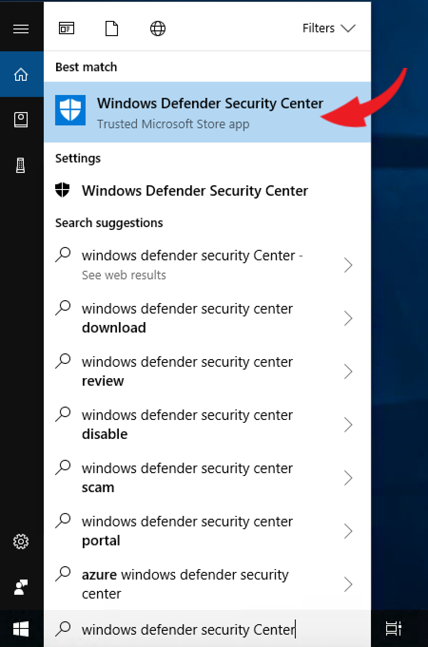The image size is (428, 647).
Task: Click the devices tower icon in sidebar
Action: pyautogui.click(x=21, y=165)
